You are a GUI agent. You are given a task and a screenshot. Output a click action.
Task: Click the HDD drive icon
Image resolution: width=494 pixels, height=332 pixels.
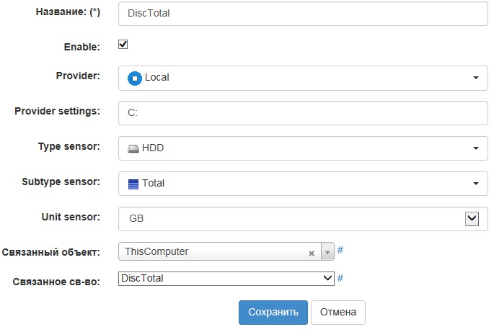[x=133, y=148]
